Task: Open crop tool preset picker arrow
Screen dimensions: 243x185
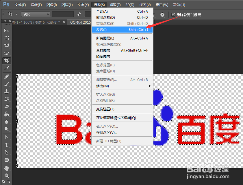Action: pyautogui.click(x=16, y=14)
